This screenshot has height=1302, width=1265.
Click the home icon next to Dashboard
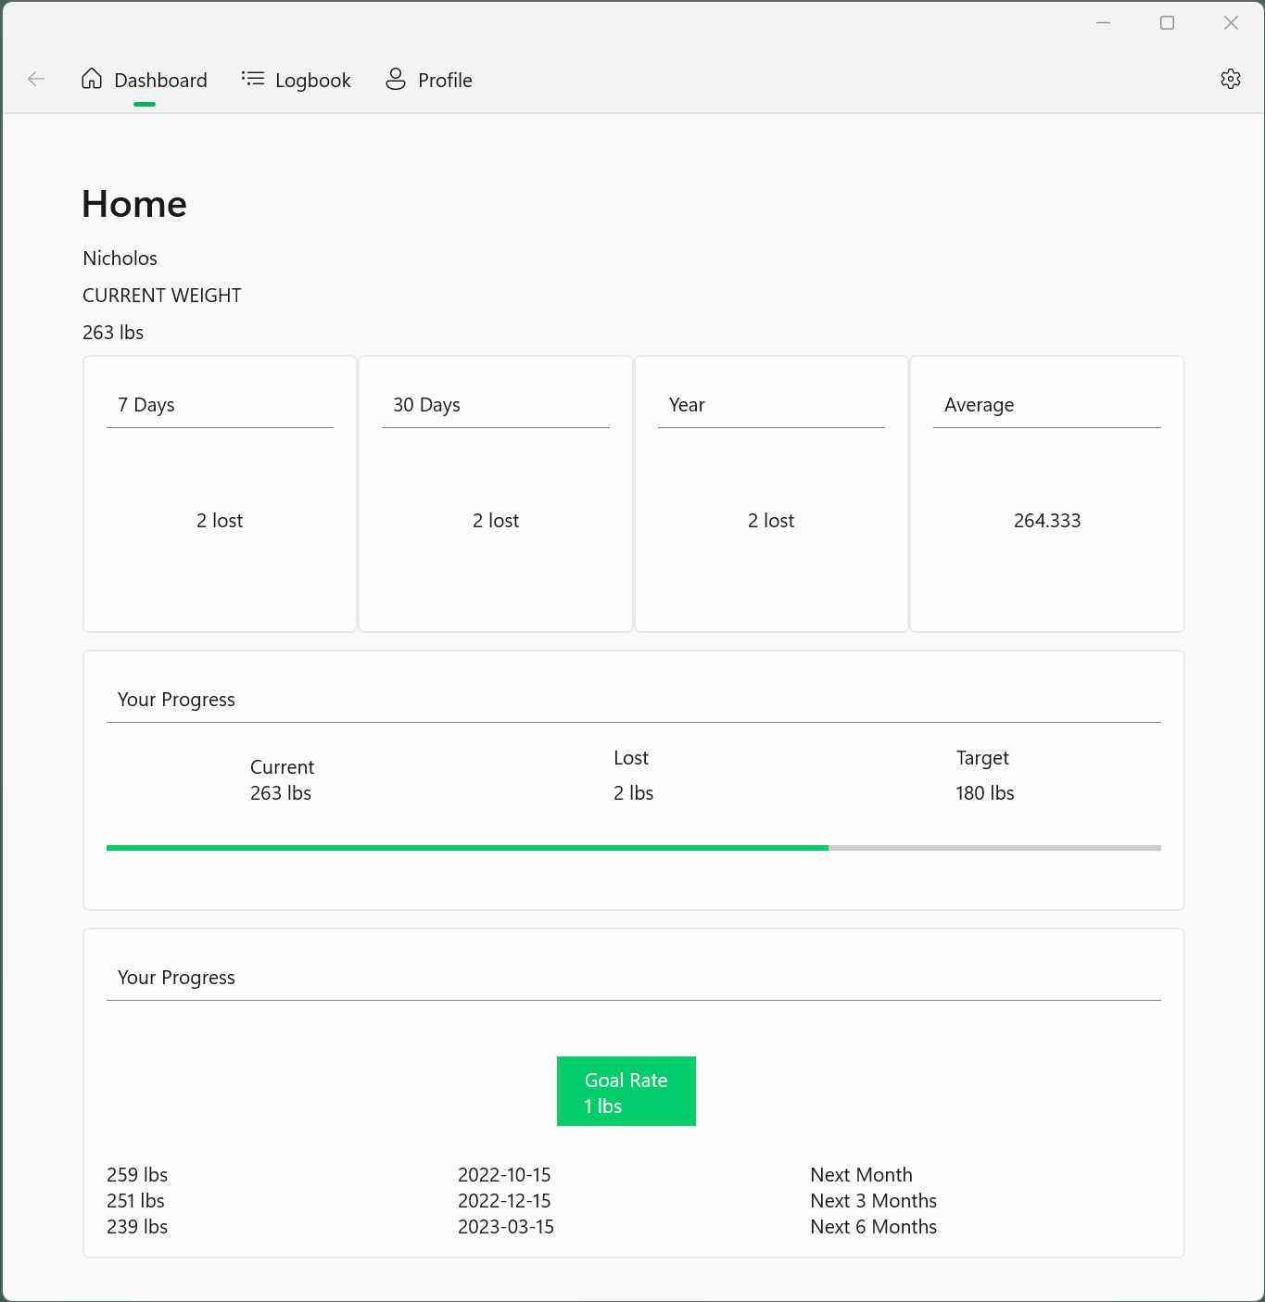click(92, 79)
